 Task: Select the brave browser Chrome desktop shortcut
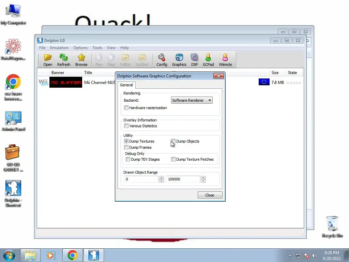(13, 87)
